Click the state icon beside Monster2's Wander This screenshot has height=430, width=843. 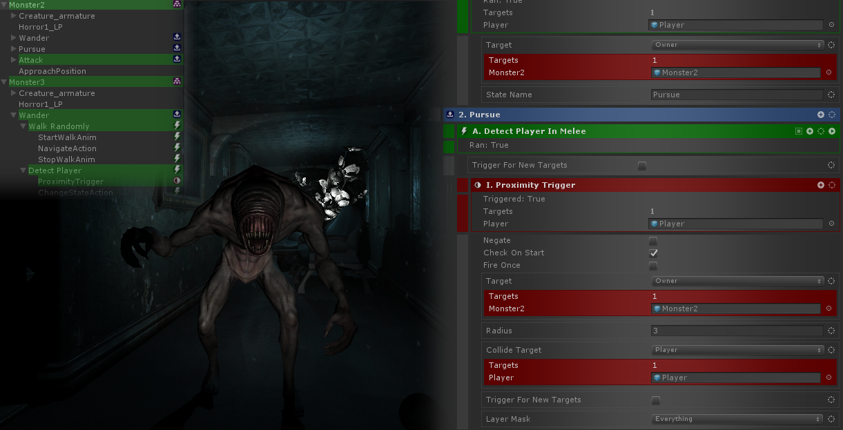click(x=177, y=38)
